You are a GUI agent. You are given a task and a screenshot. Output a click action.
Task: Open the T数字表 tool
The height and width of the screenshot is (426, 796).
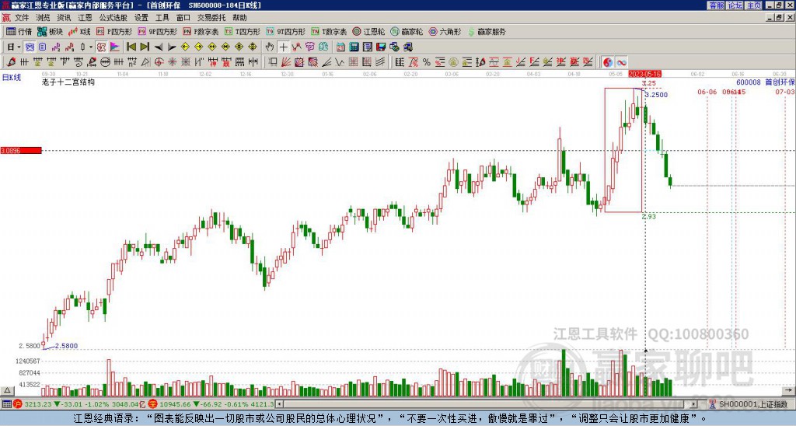click(x=329, y=32)
